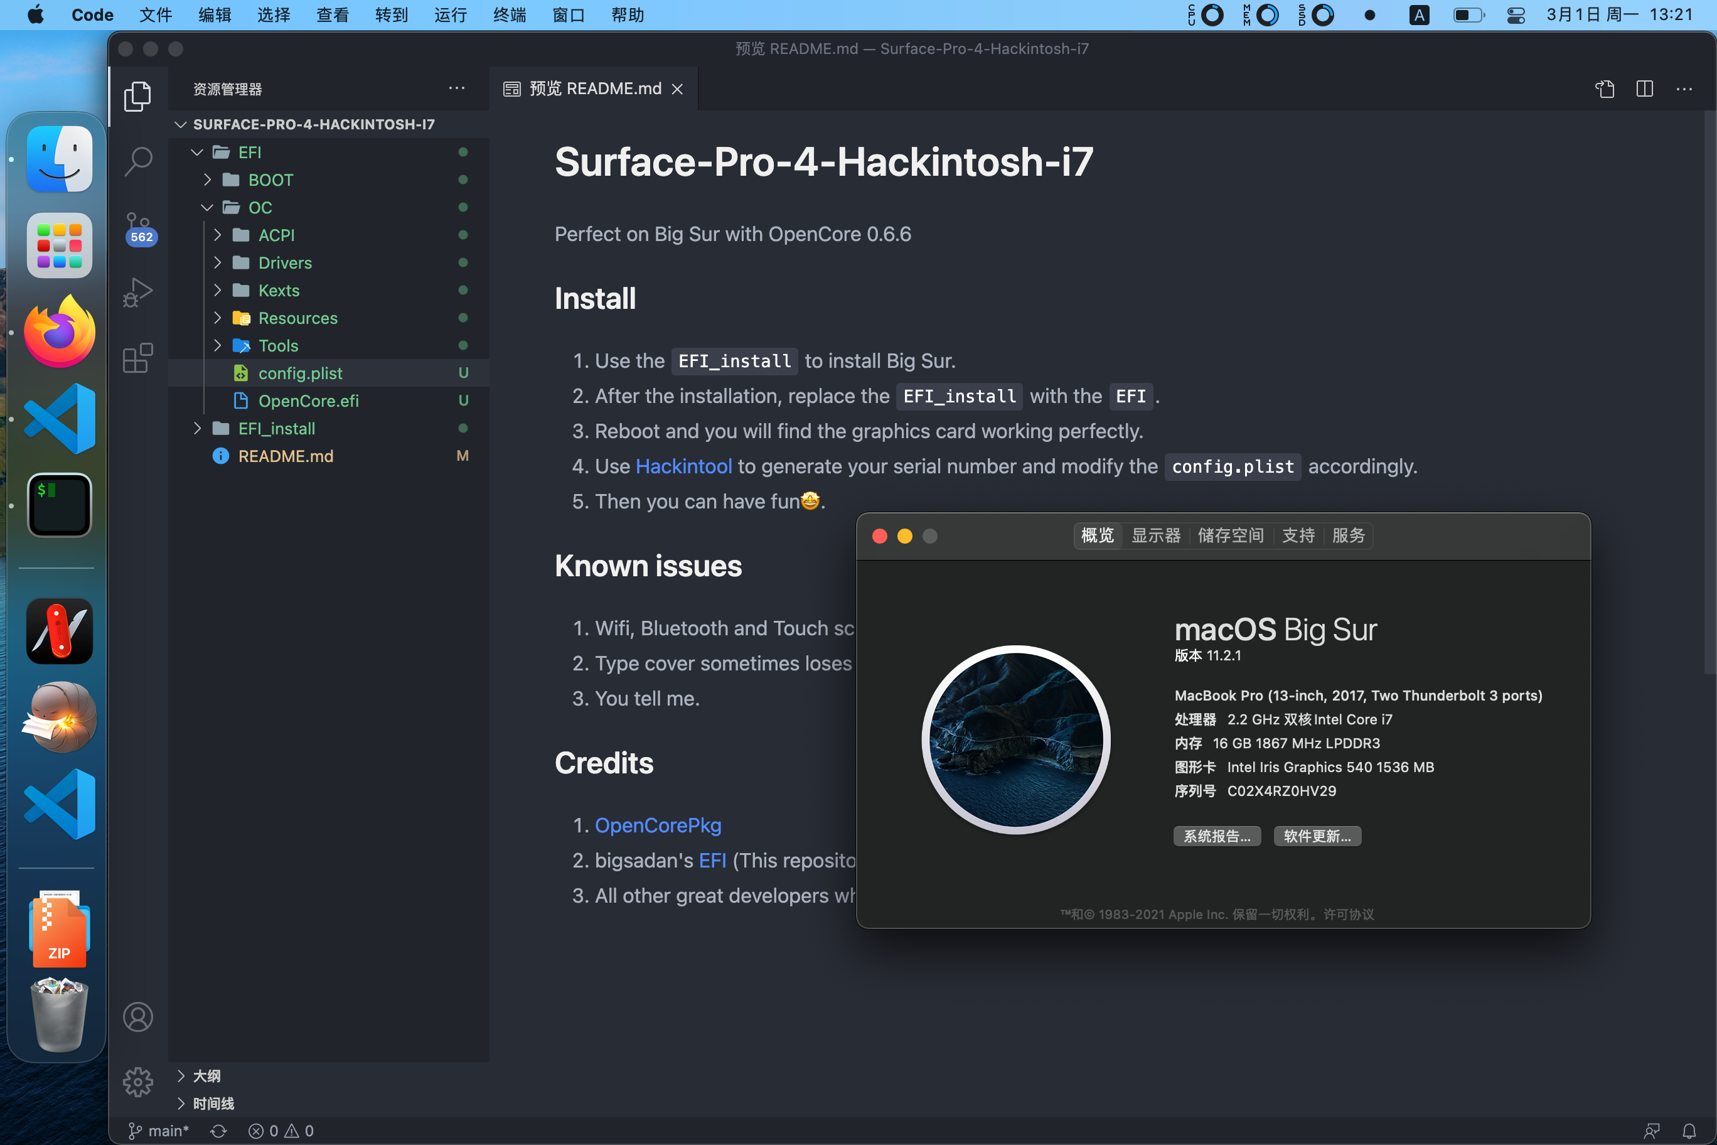This screenshot has height=1145, width=1717.
Task: Open the Extensions view
Action: point(137,358)
